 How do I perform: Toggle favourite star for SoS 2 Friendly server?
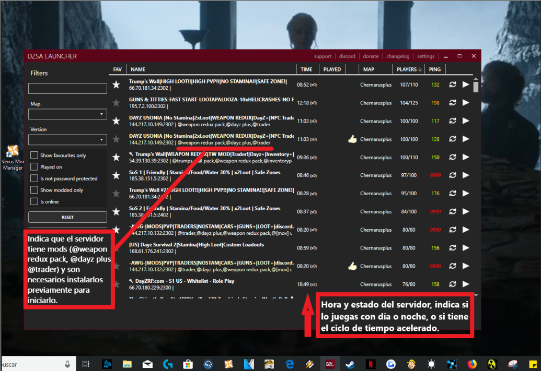pos(116,211)
